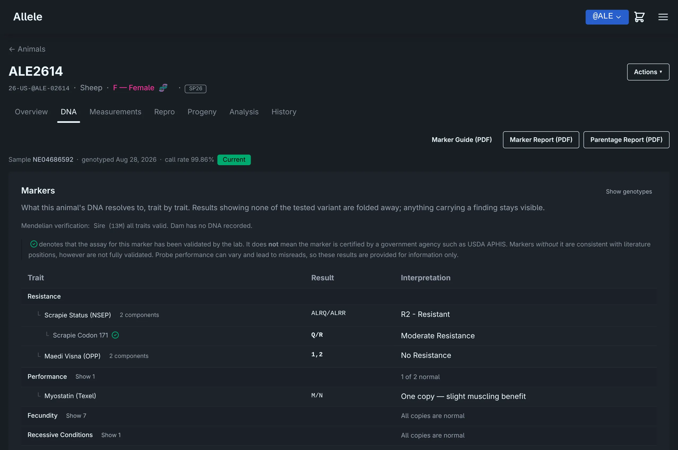Click the R2 - Resistant interpretation

point(425,314)
